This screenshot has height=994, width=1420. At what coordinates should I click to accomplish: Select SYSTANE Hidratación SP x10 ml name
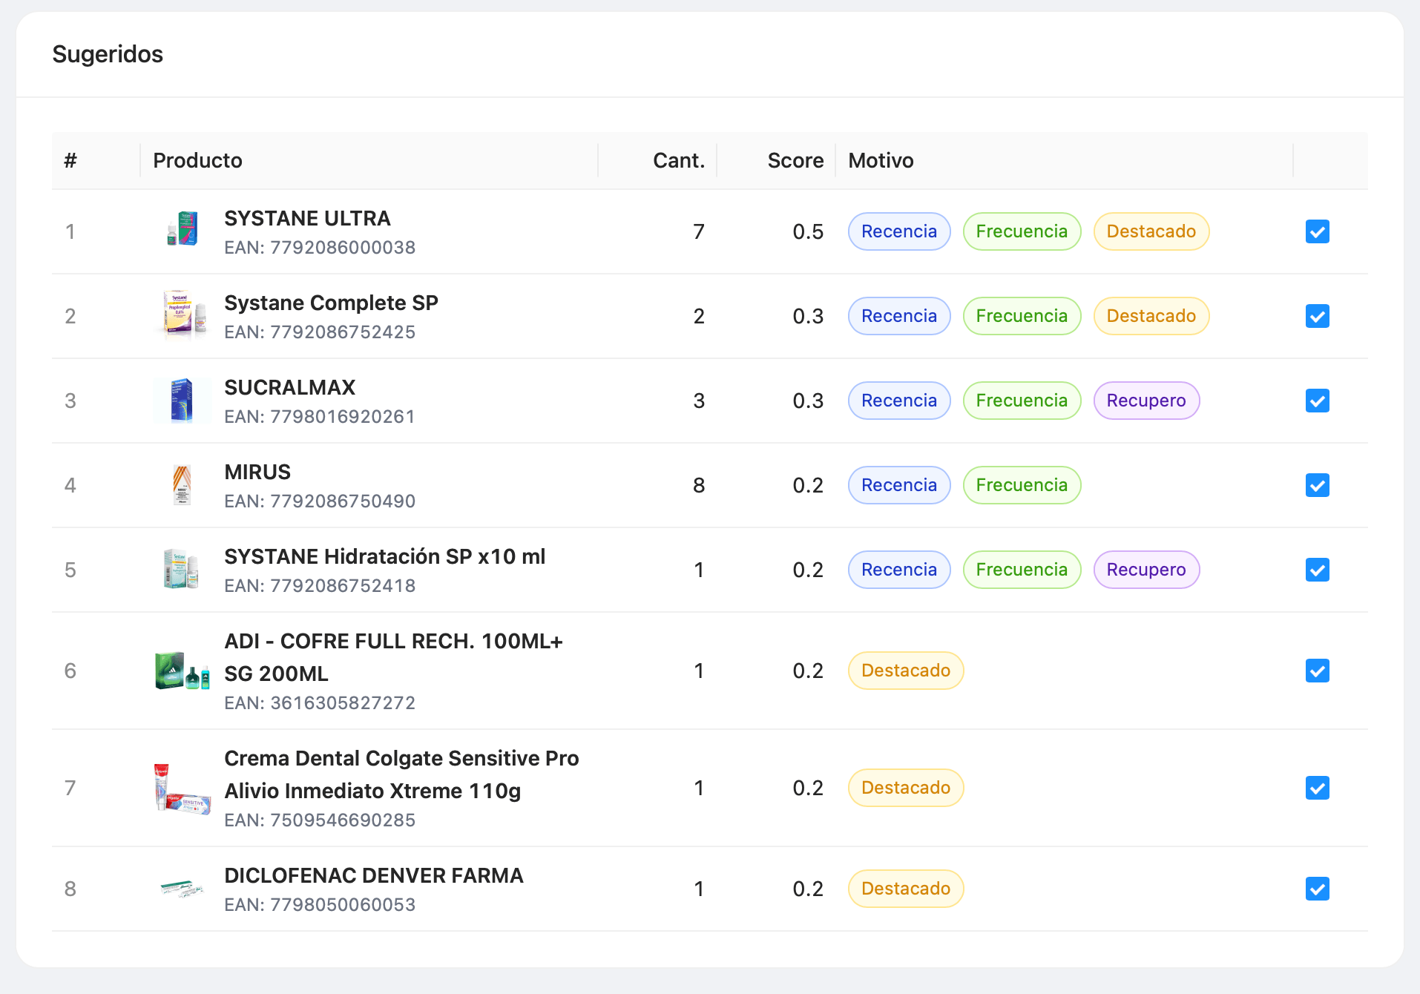(384, 556)
